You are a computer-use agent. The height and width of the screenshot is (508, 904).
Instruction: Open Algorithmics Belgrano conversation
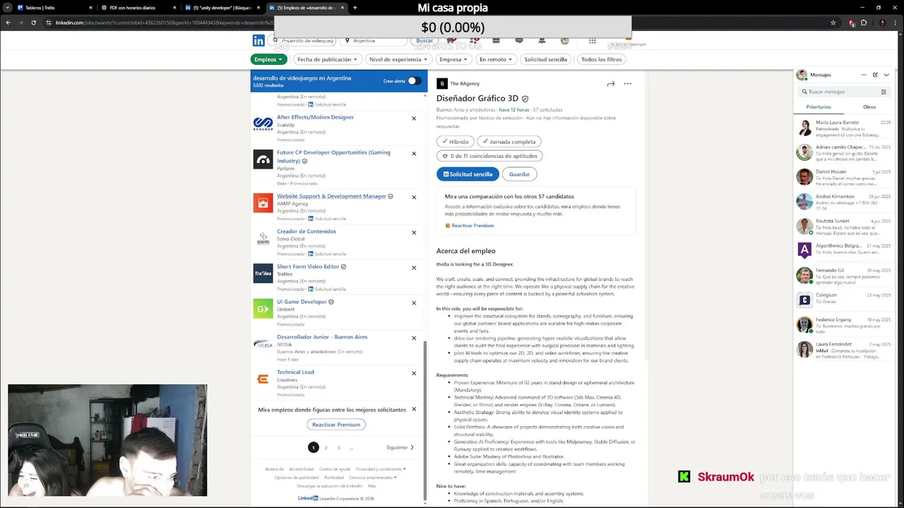click(843, 250)
